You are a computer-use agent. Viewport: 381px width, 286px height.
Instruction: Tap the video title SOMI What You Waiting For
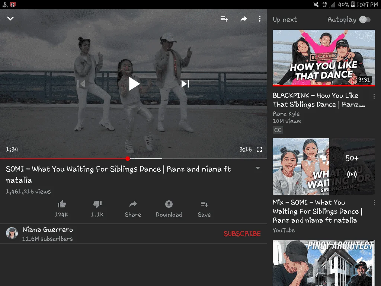[118, 175]
